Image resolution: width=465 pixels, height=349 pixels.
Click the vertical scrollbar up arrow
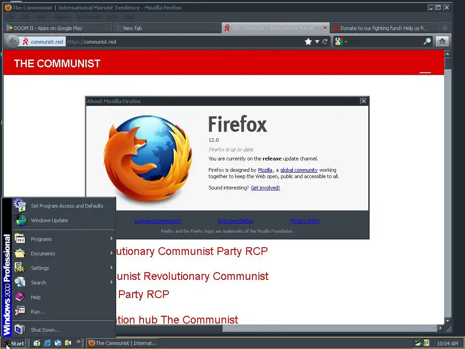447,54
